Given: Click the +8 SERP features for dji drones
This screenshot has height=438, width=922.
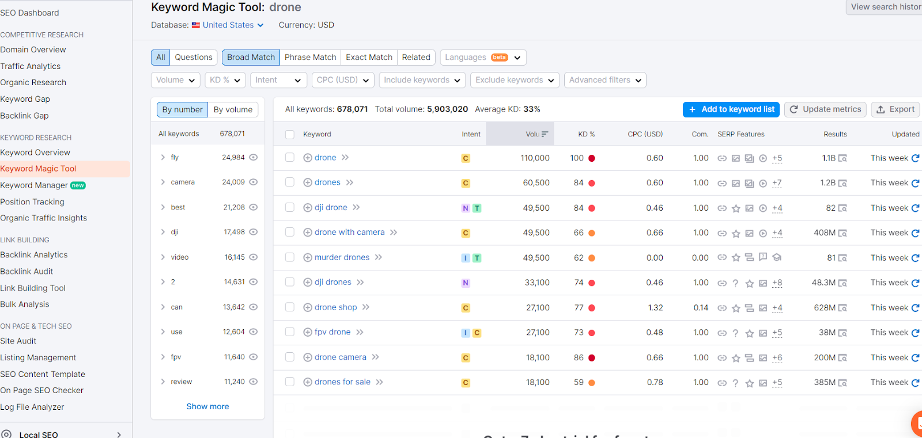Looking at the screenshot, I should coord(777,283).
